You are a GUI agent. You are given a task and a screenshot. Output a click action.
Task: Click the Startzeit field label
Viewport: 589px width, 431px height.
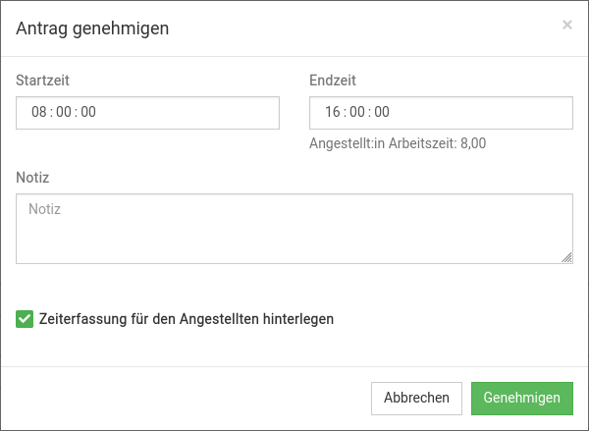tap(42, 81)
